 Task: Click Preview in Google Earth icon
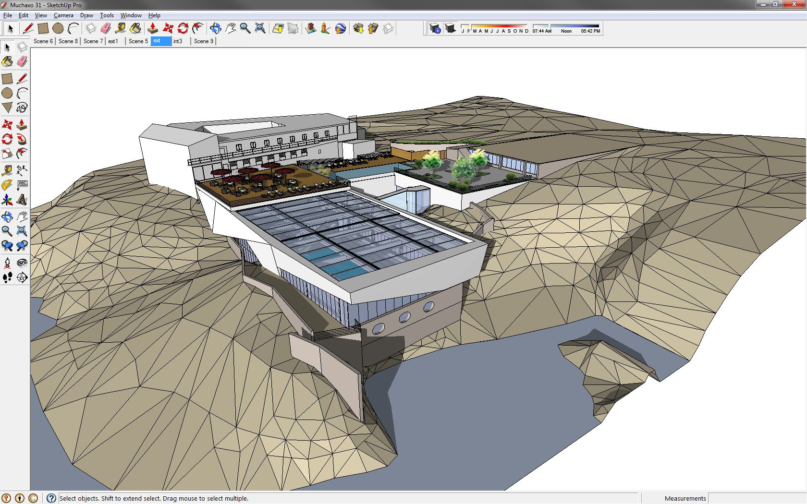pos(340,28)
